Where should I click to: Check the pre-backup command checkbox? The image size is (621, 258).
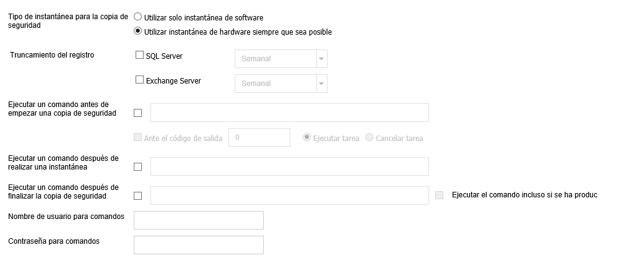pos(137,113)
